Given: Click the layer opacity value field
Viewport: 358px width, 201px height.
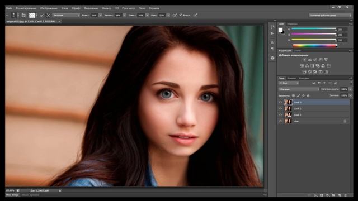Looking at the screenshot, I should [x=344, y=89].
